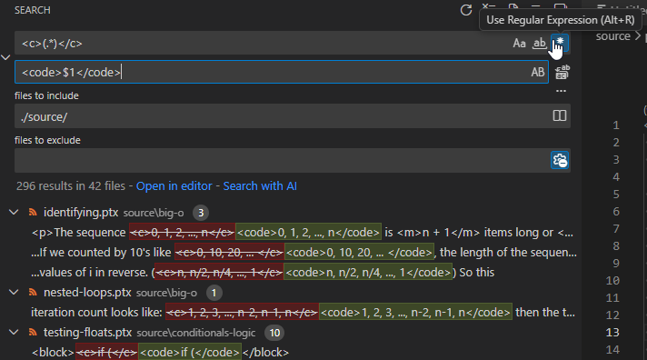Viewport: 647px width, 360px height.
Task: Click the match count badge 3
Action: (201, 213)
